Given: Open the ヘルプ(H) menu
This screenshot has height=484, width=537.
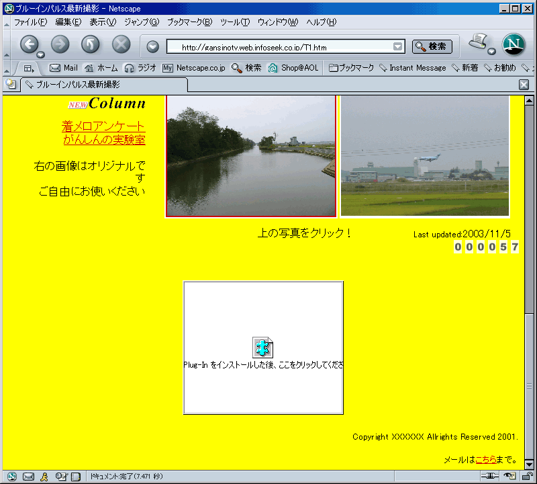Looking at the screenshot, I should tap(322, 22).
